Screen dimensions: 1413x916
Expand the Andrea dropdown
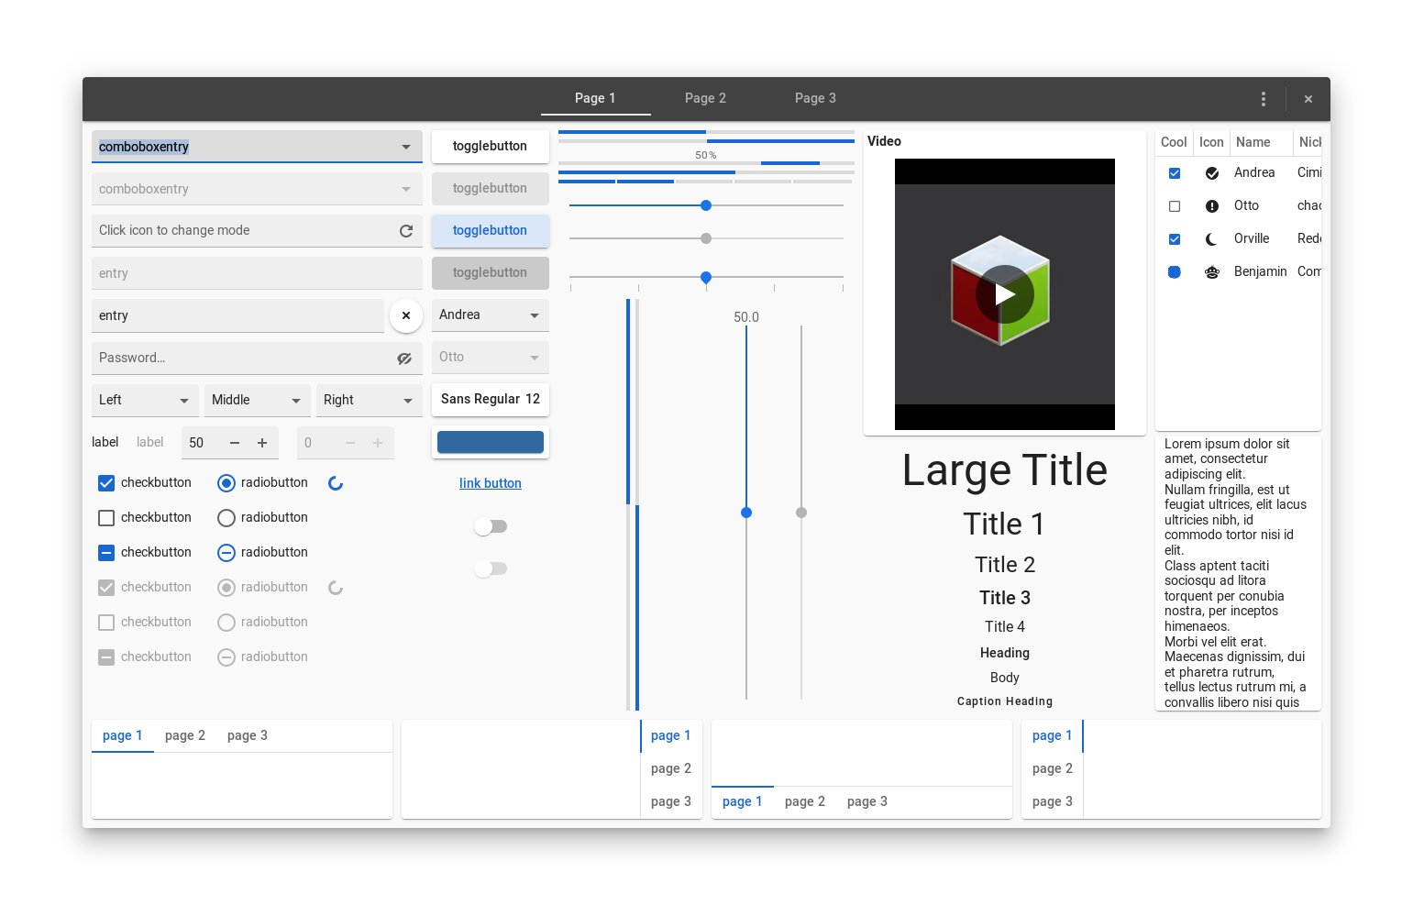click(x=535, y=315)
